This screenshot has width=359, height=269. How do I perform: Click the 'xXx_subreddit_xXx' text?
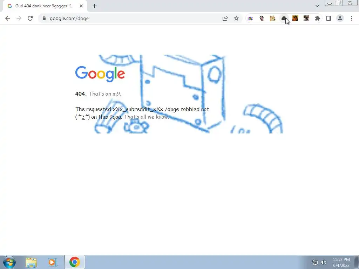[138, 109]
